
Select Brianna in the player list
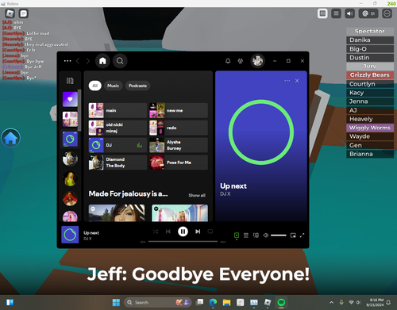pos(370,154)
